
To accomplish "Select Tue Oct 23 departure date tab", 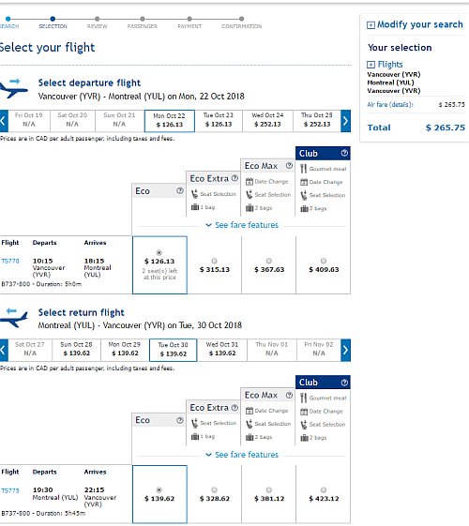I will tap(219, 120).
